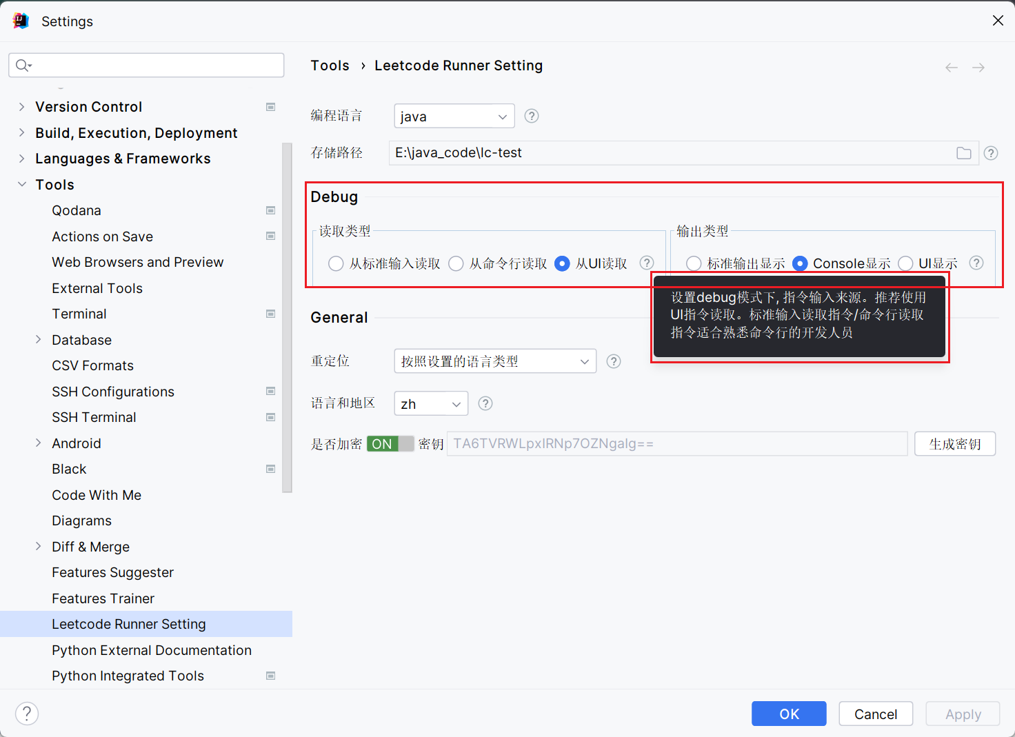The height and width of the screenshot is (737, 1015).
Task: Open Code With Me settings page
Action: pos(97,495)
